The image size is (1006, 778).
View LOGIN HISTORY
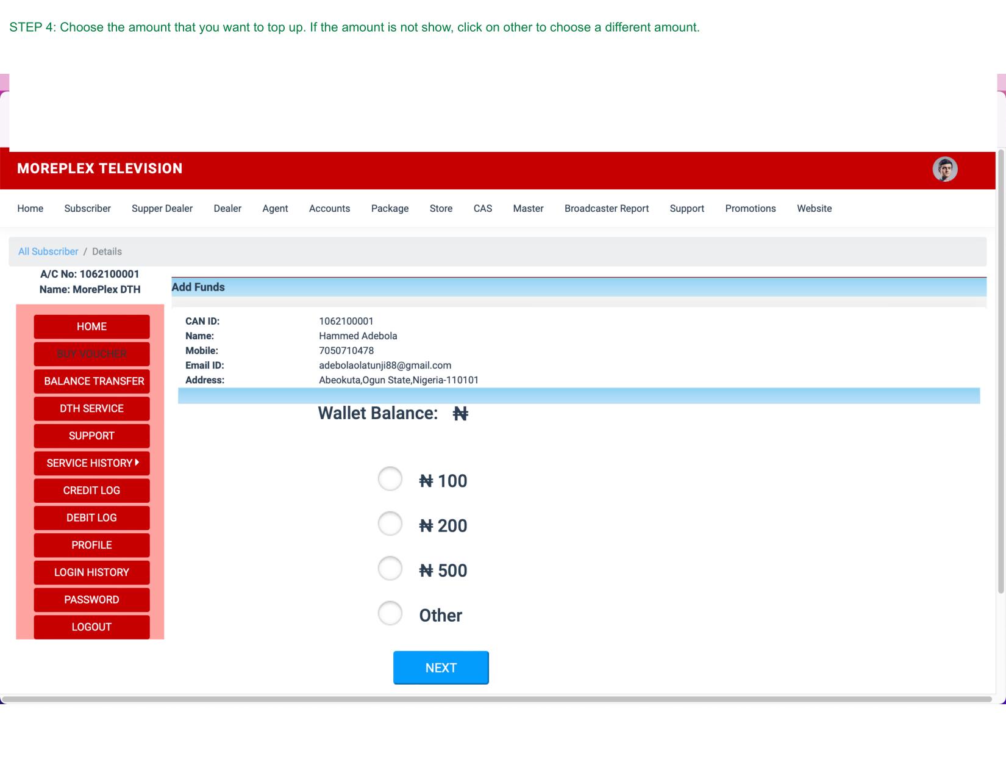pyautogui.click(x=91, y=572)
